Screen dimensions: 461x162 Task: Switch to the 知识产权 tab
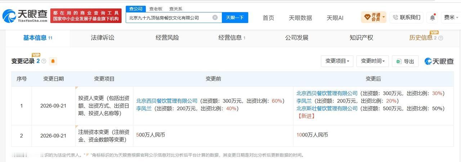click(361, 38)
